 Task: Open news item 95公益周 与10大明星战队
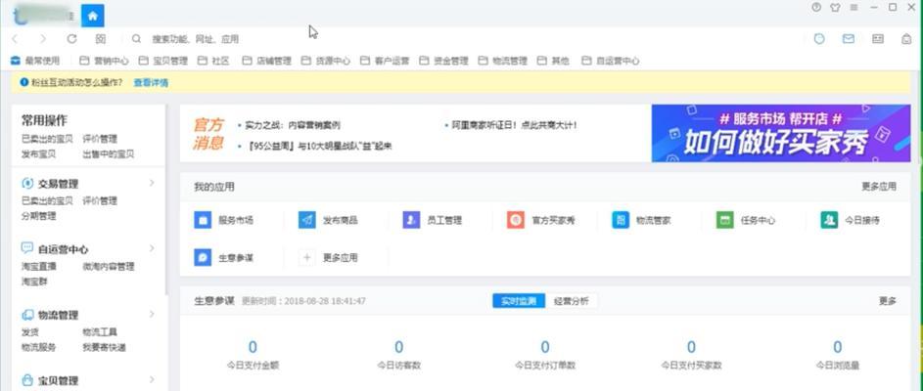[318, 146]
